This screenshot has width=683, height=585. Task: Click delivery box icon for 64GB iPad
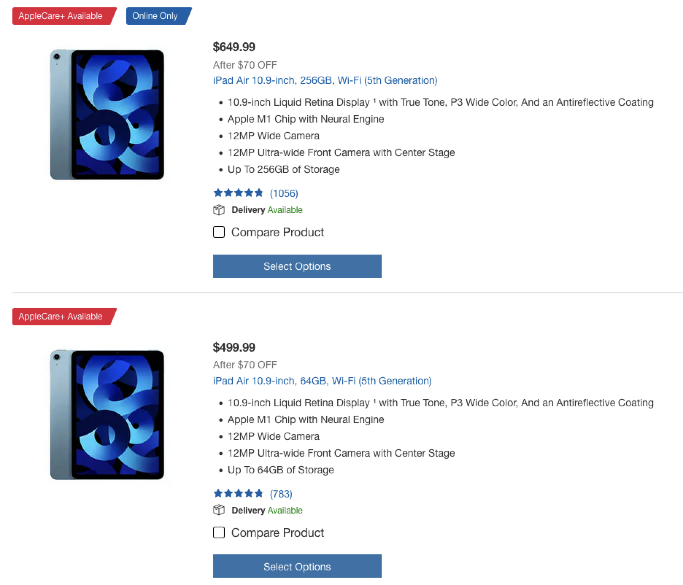[219, 510]
